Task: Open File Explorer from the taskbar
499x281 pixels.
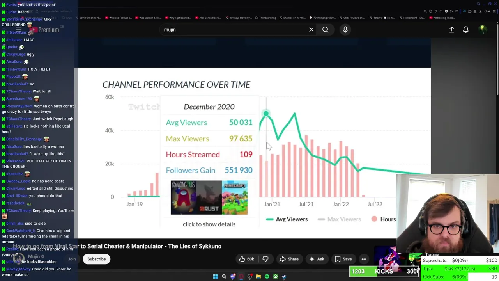Action: pos(258,277)
